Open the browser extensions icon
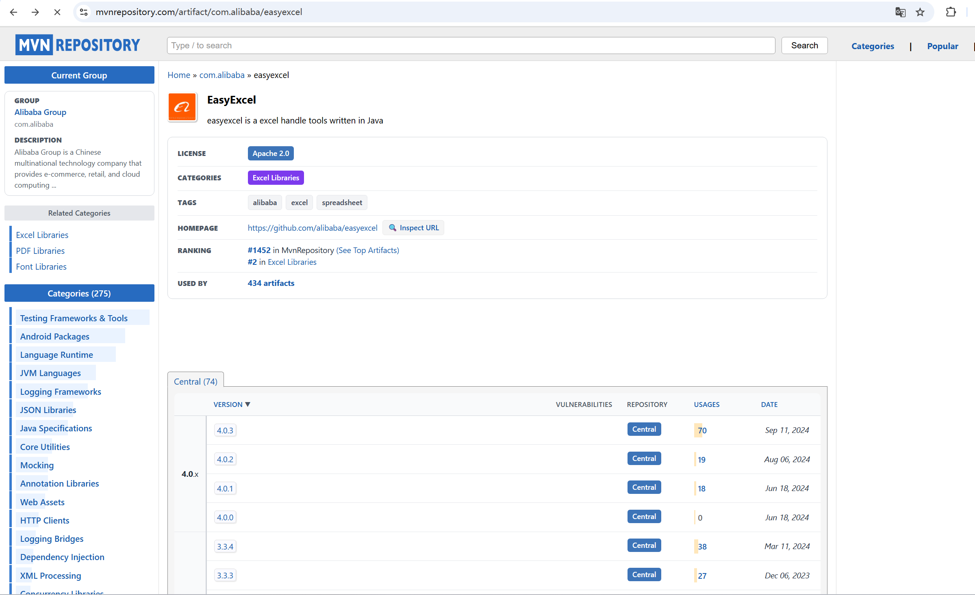 click(x=951, y=12)
